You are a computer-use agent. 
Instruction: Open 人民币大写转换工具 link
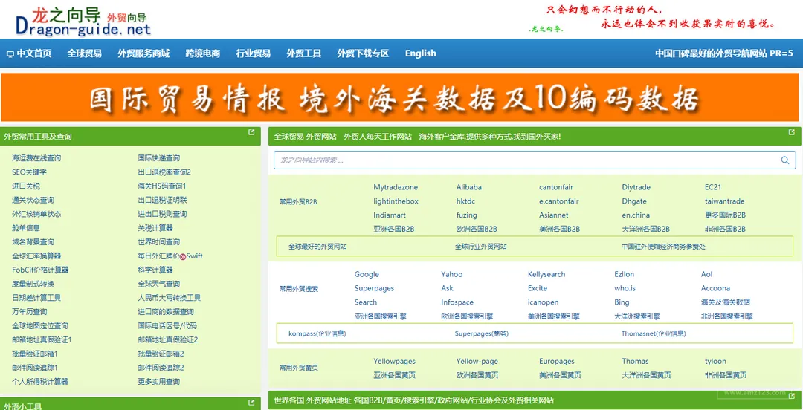click(169, 297)
